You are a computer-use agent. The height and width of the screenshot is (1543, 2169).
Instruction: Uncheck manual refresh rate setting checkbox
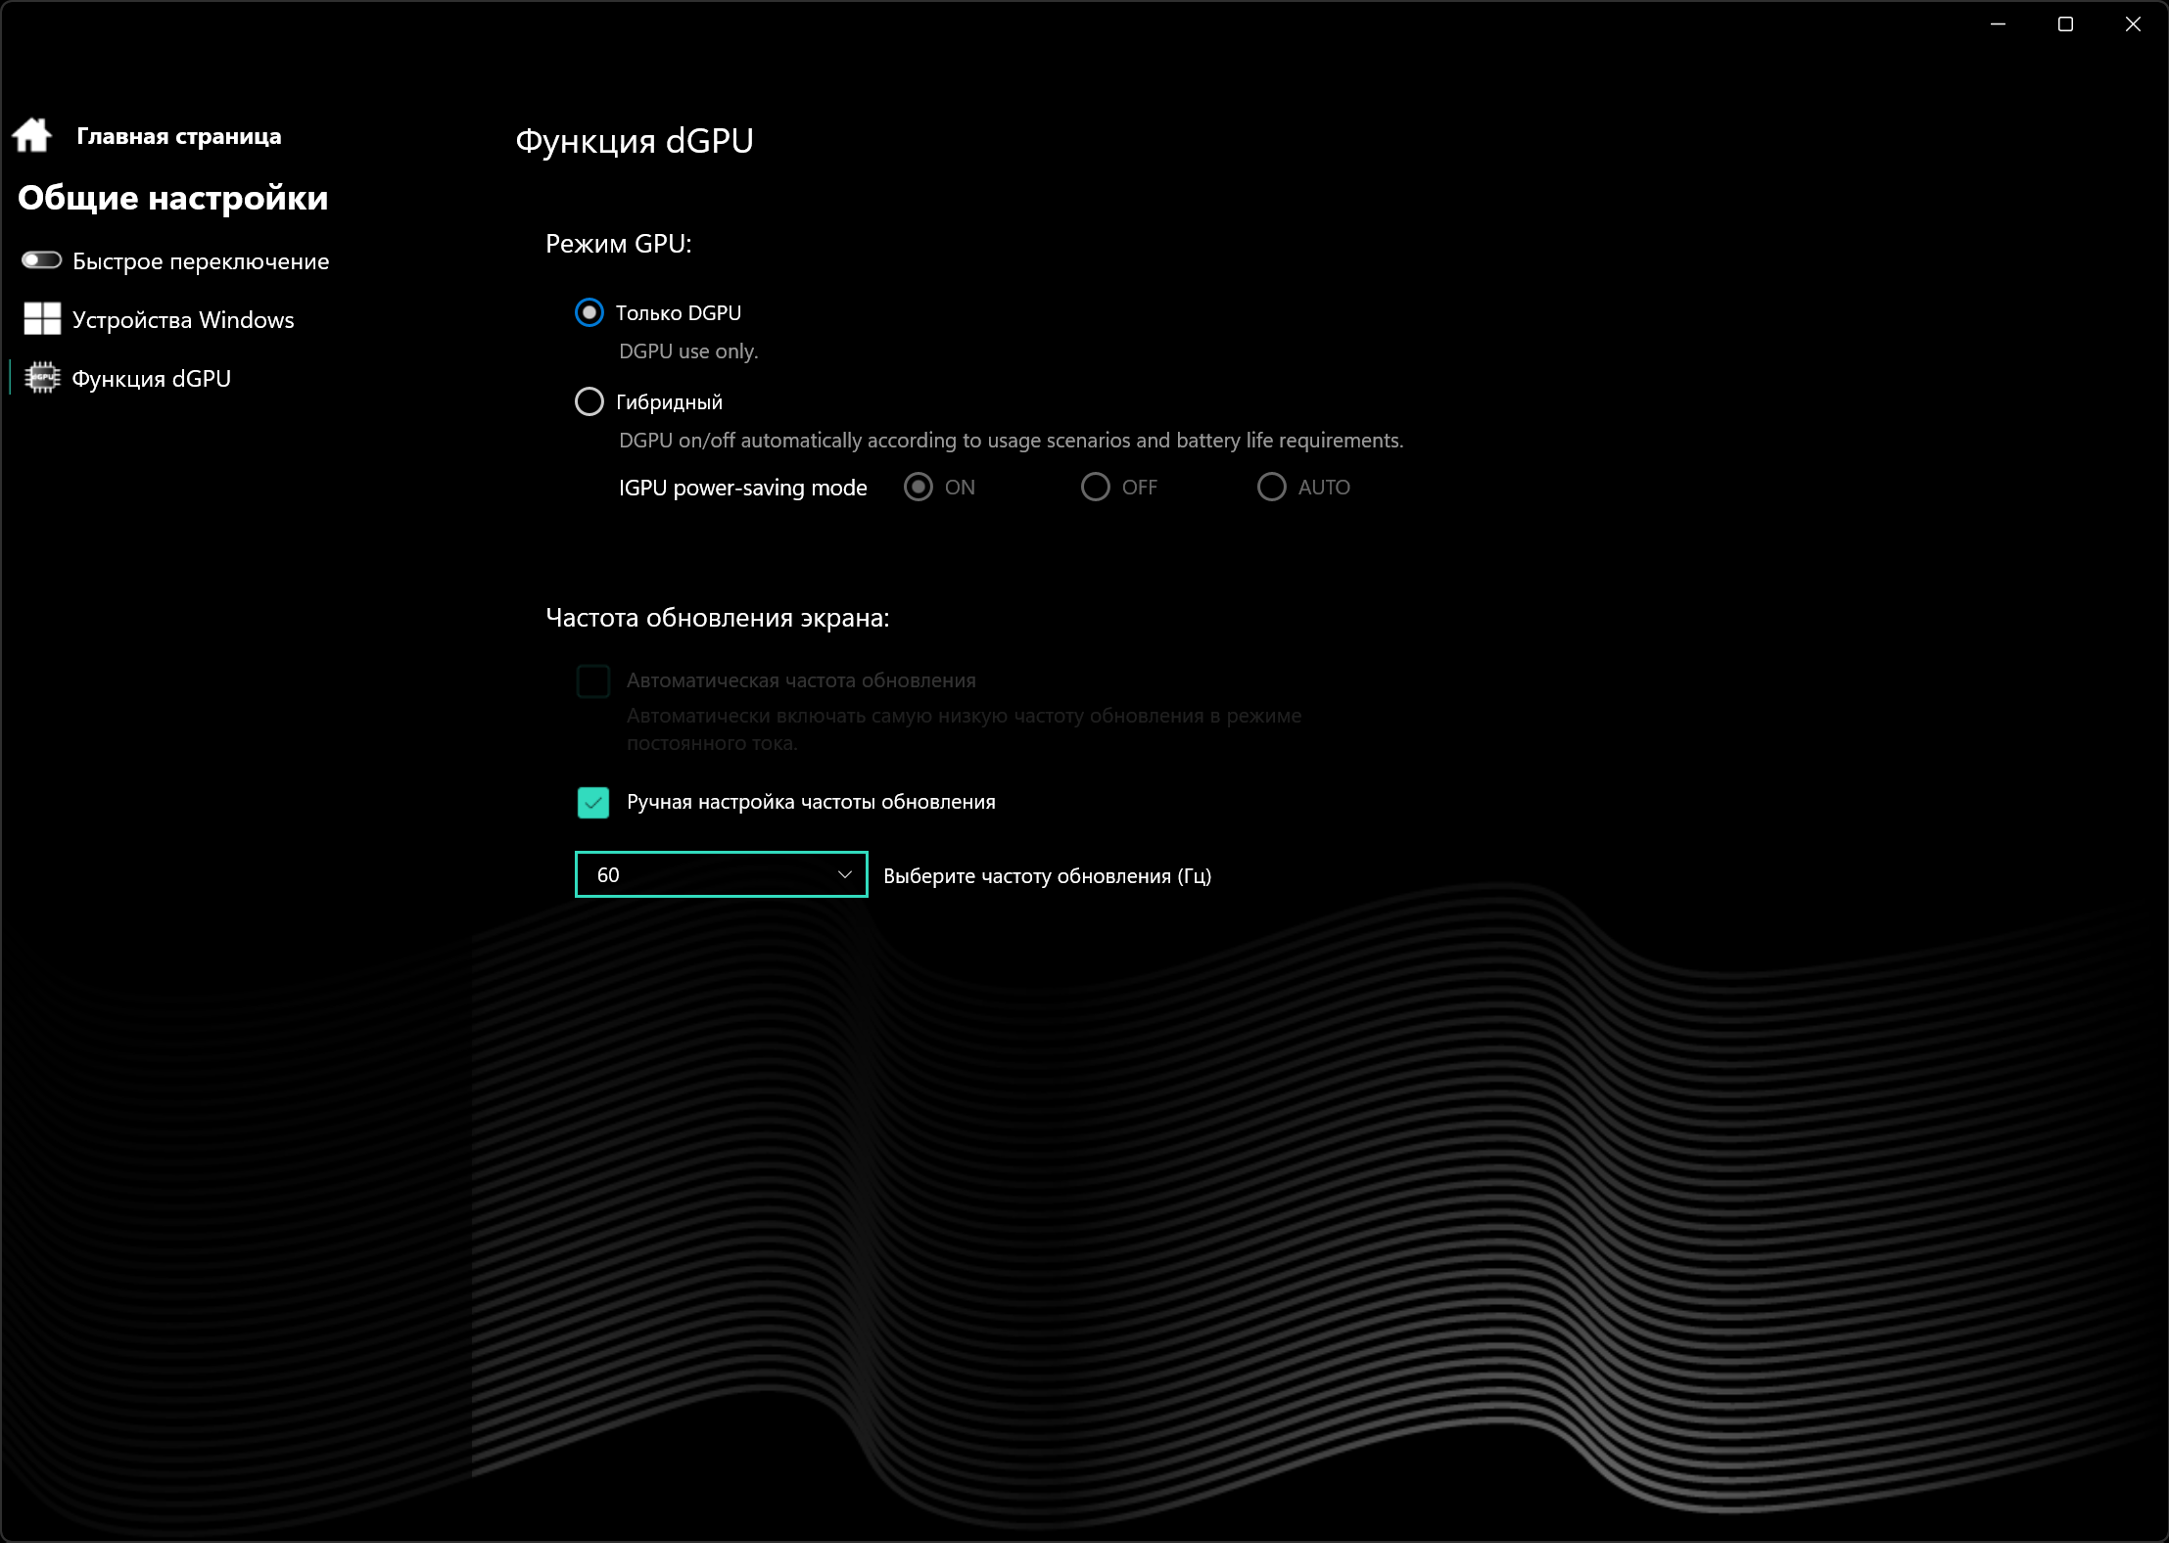pos(593,803)
